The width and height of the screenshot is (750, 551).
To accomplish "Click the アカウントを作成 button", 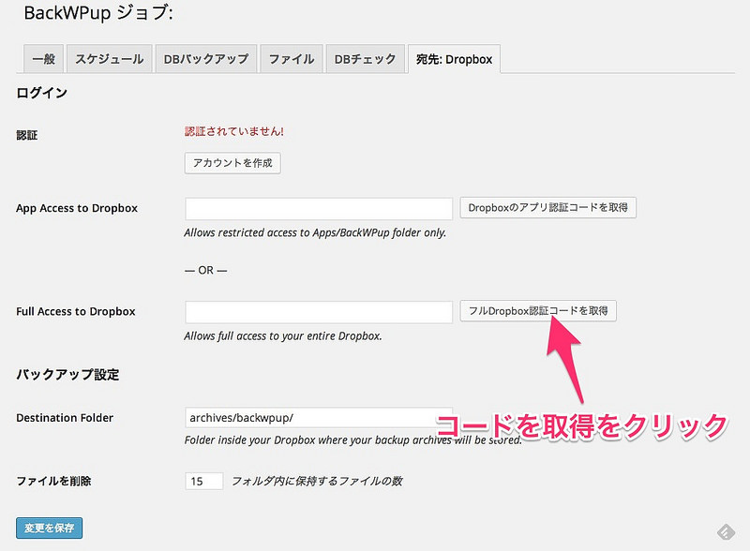I will [x=232, y=163].
